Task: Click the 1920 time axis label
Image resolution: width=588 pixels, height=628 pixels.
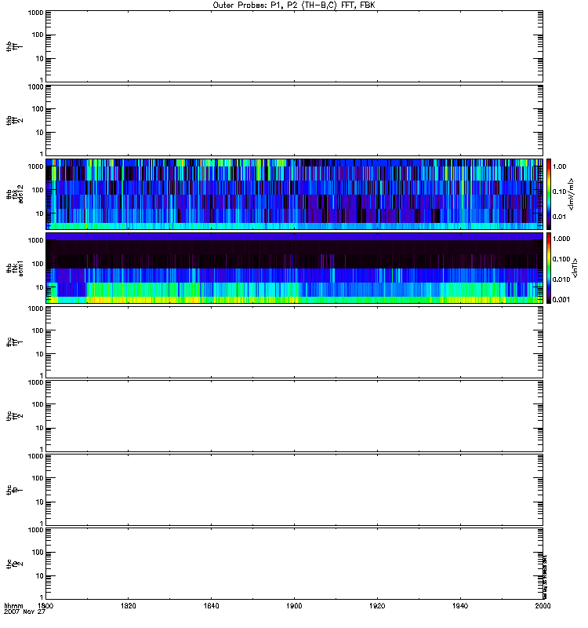Action: (x=377, y=607)
